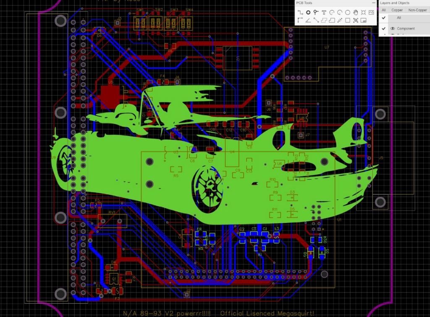The height and width of the screenshot is (317, 430).
Task: Select the Component layer name
Action: [x=406, y=29]
